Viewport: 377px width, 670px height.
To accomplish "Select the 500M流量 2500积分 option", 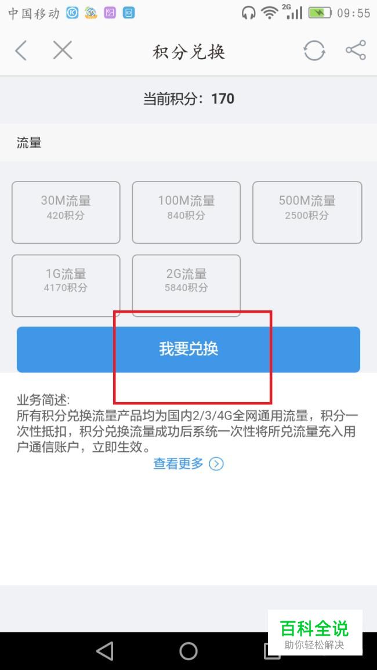I will click(307, 212).
